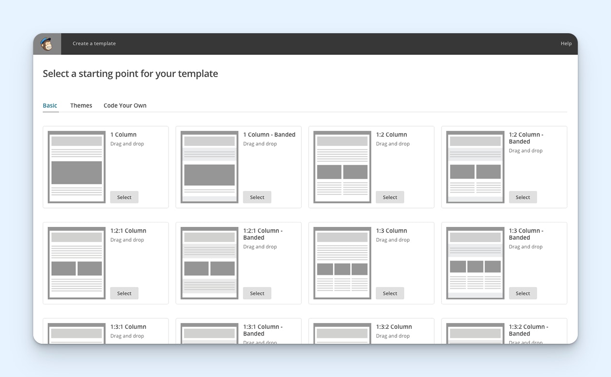
Task: Switch to the Themes tab
Action: click(x=81, y=105)
